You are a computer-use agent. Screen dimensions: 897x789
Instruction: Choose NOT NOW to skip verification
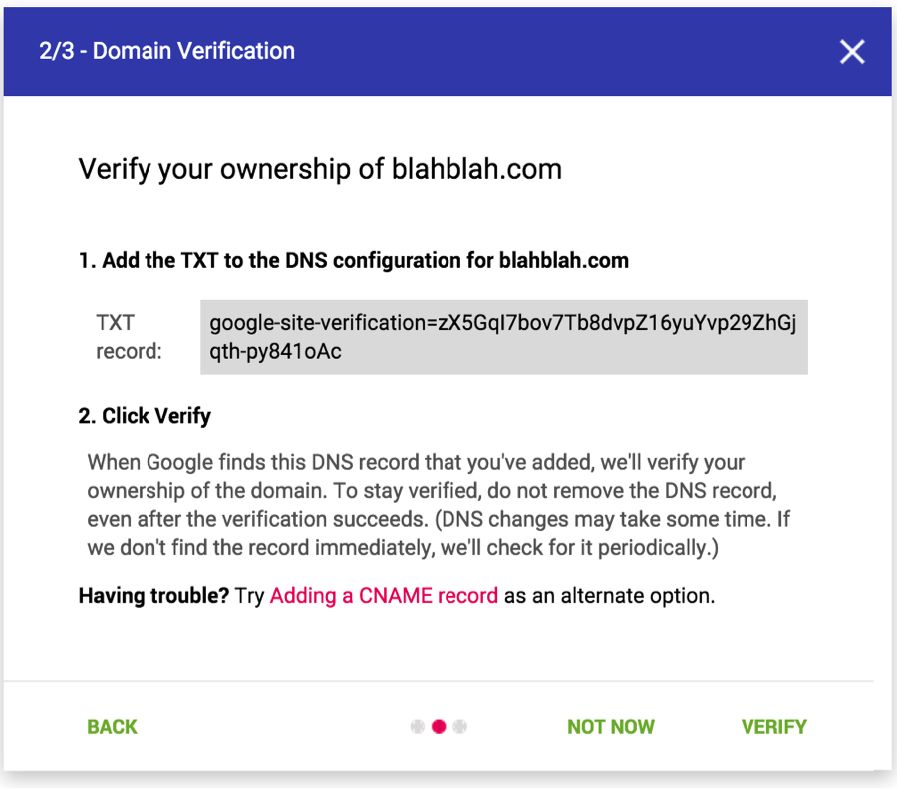click(611, 726)
